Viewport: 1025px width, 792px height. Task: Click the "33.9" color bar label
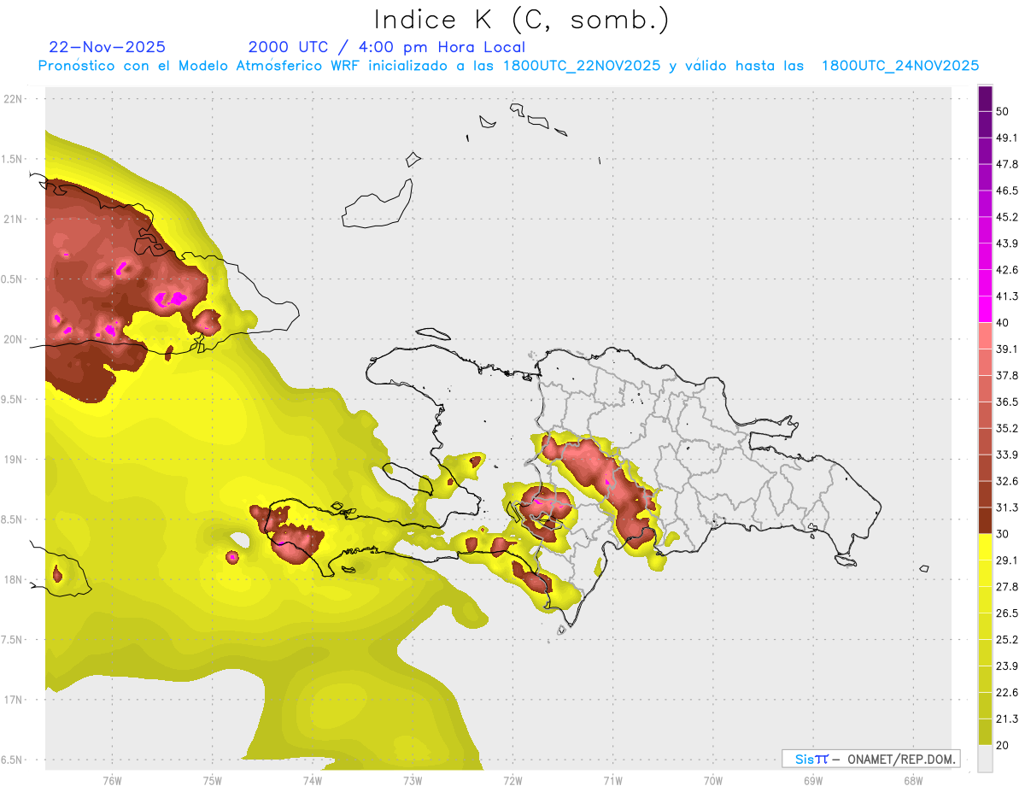coord(1006,455)
